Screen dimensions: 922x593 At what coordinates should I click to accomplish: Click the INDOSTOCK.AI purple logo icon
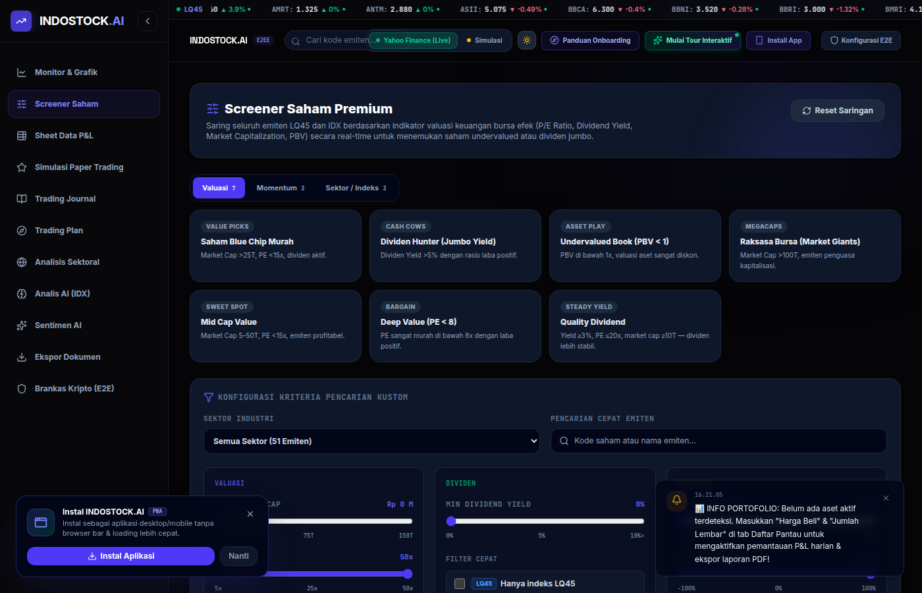(21, 21)
